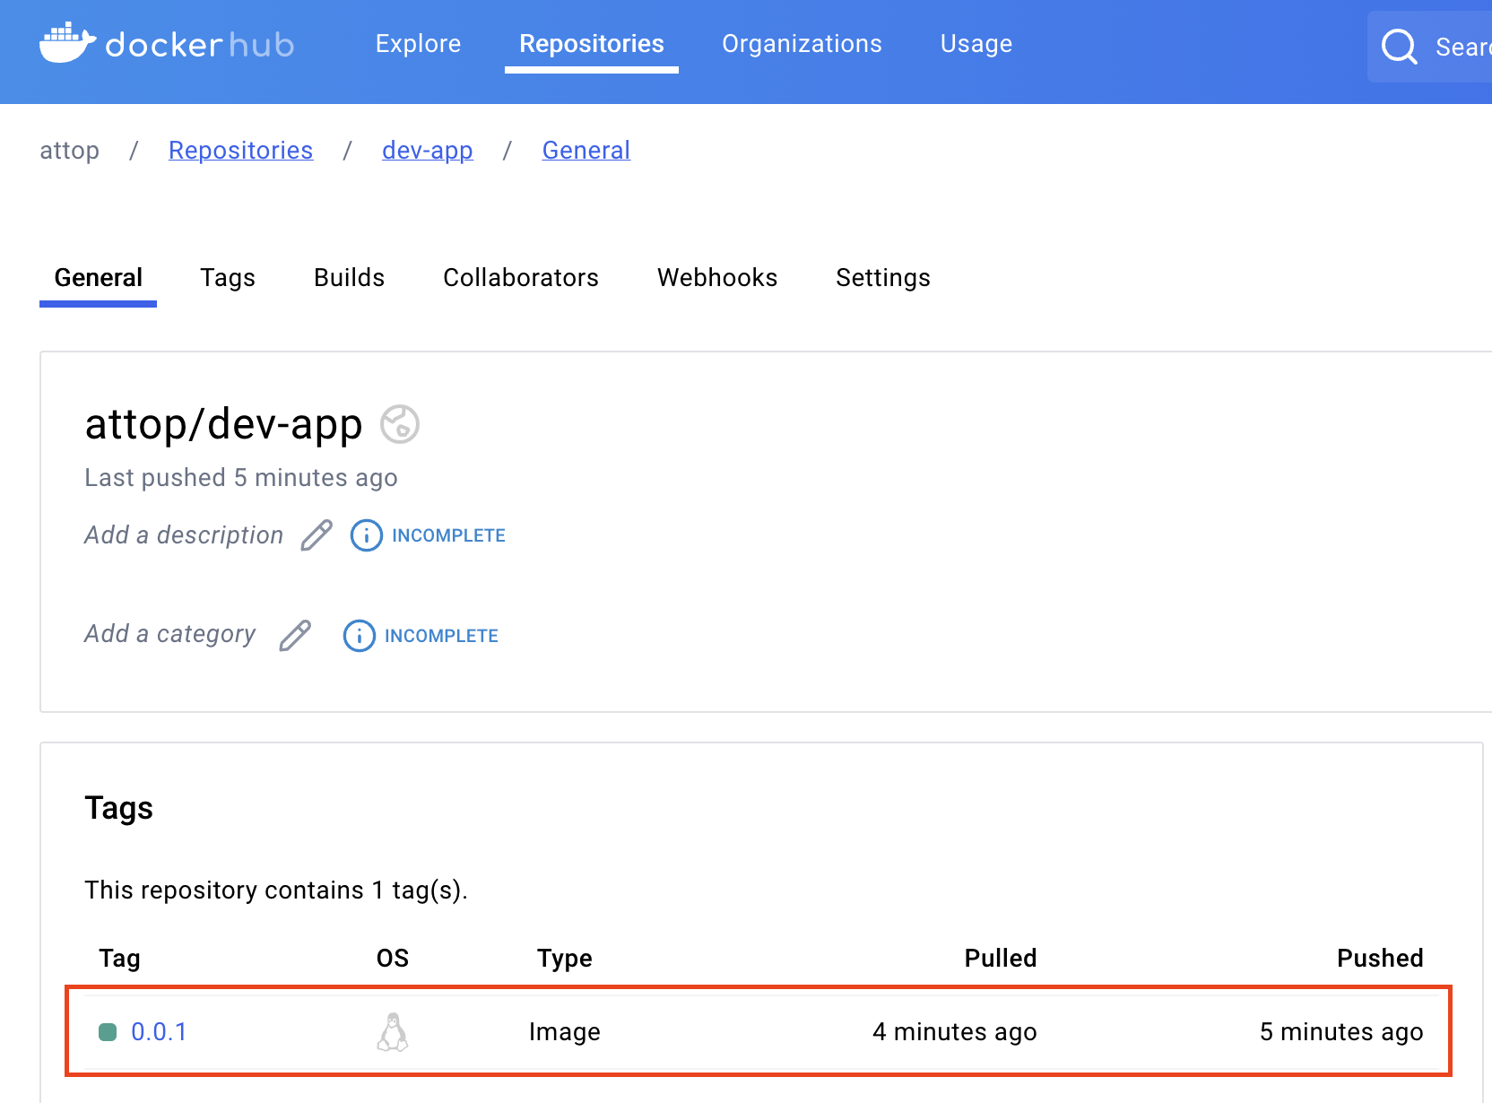Open the Builds tab
Viewport: 1492px width, 1103px height.
pos(349,278)
